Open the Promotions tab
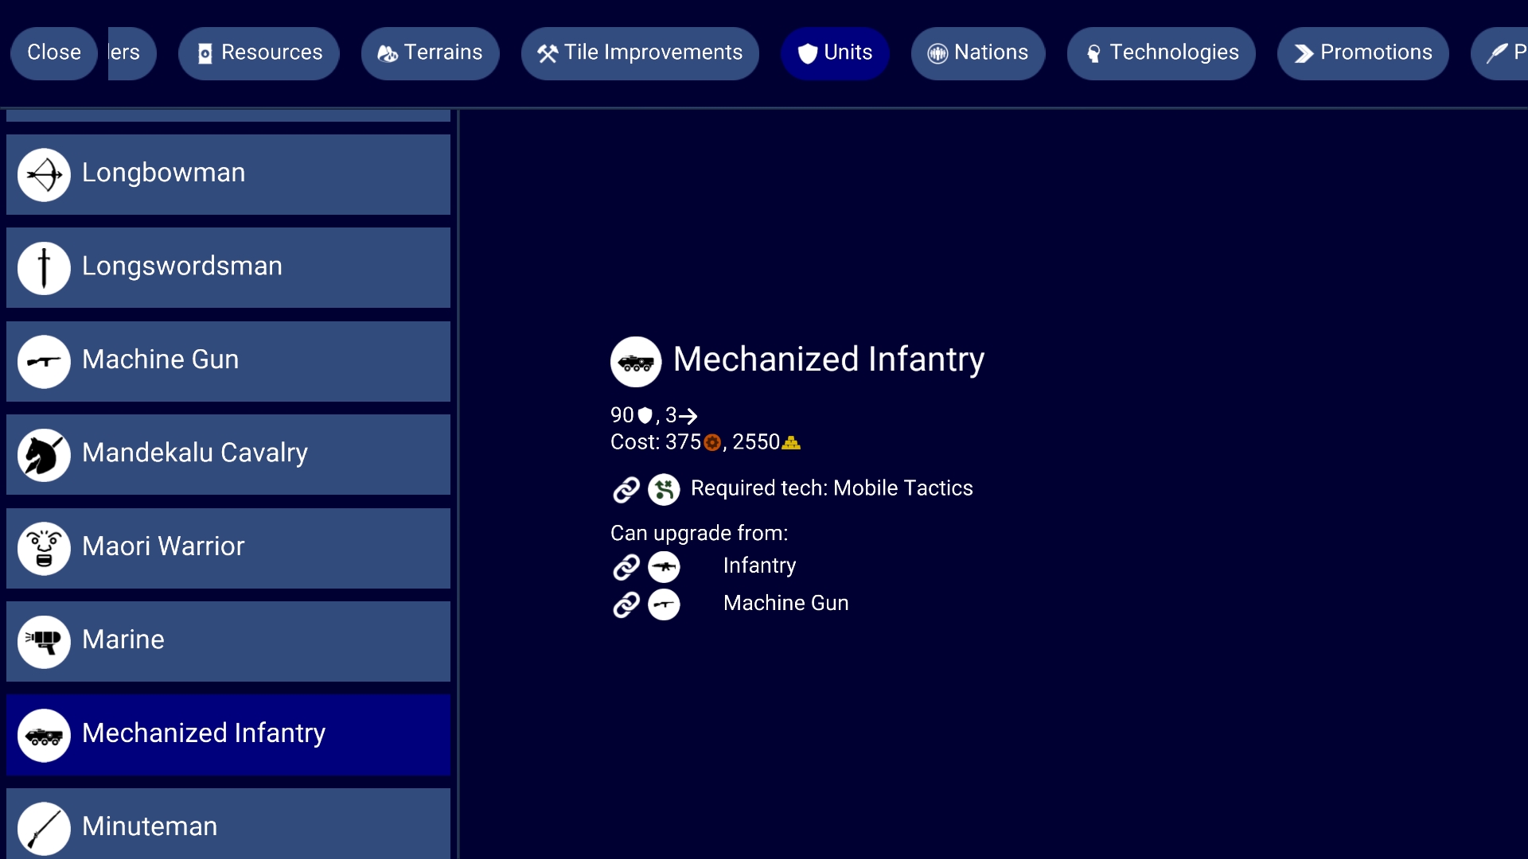The image size is (1528, 859). [1362, 53]
